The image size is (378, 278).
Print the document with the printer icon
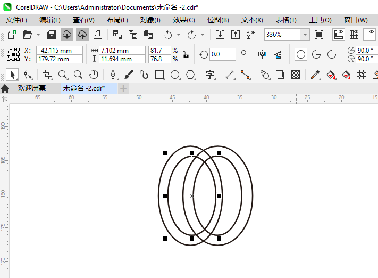click(98, 35)
